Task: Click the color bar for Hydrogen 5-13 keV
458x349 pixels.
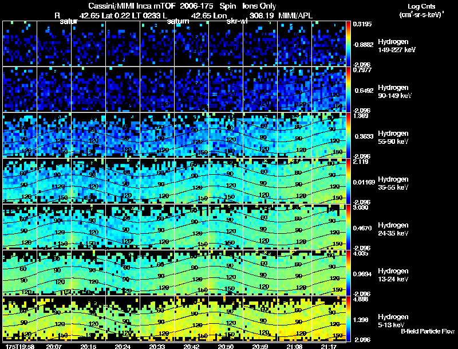Action: (x=348, y=319)
